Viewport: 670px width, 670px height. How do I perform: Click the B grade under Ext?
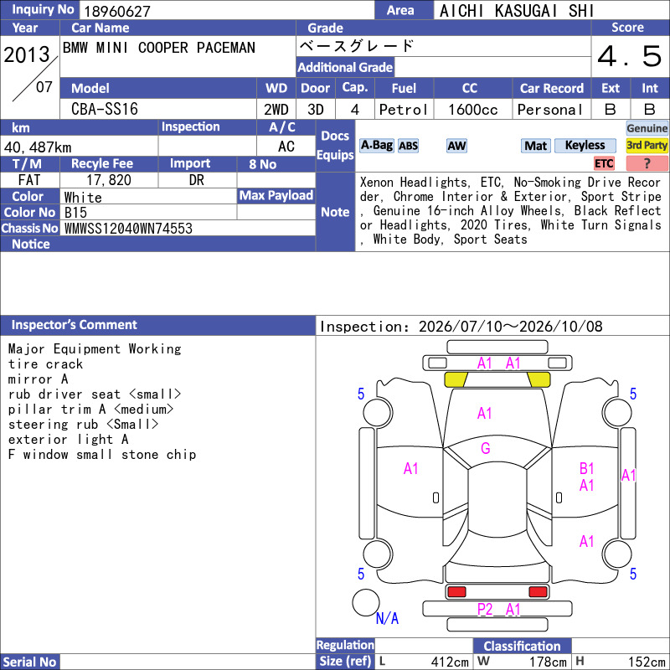click(x=611, y=110)
